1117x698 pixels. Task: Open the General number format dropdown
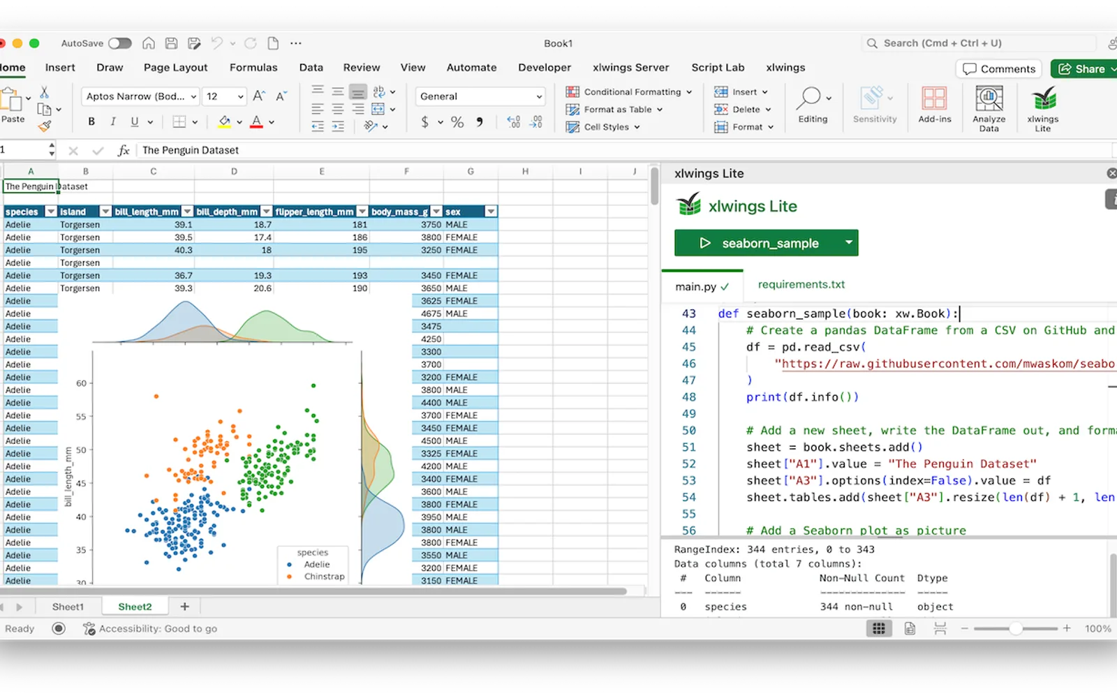[x=480, y=96]
